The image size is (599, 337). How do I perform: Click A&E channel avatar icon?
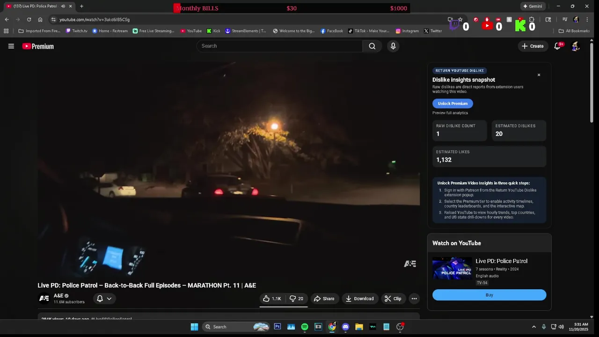tap(44, 298)
